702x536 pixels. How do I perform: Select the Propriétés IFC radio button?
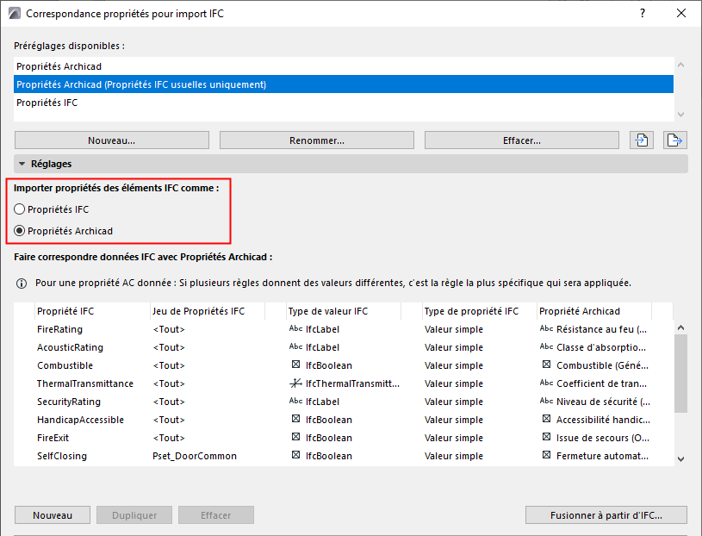pos(20,209)
